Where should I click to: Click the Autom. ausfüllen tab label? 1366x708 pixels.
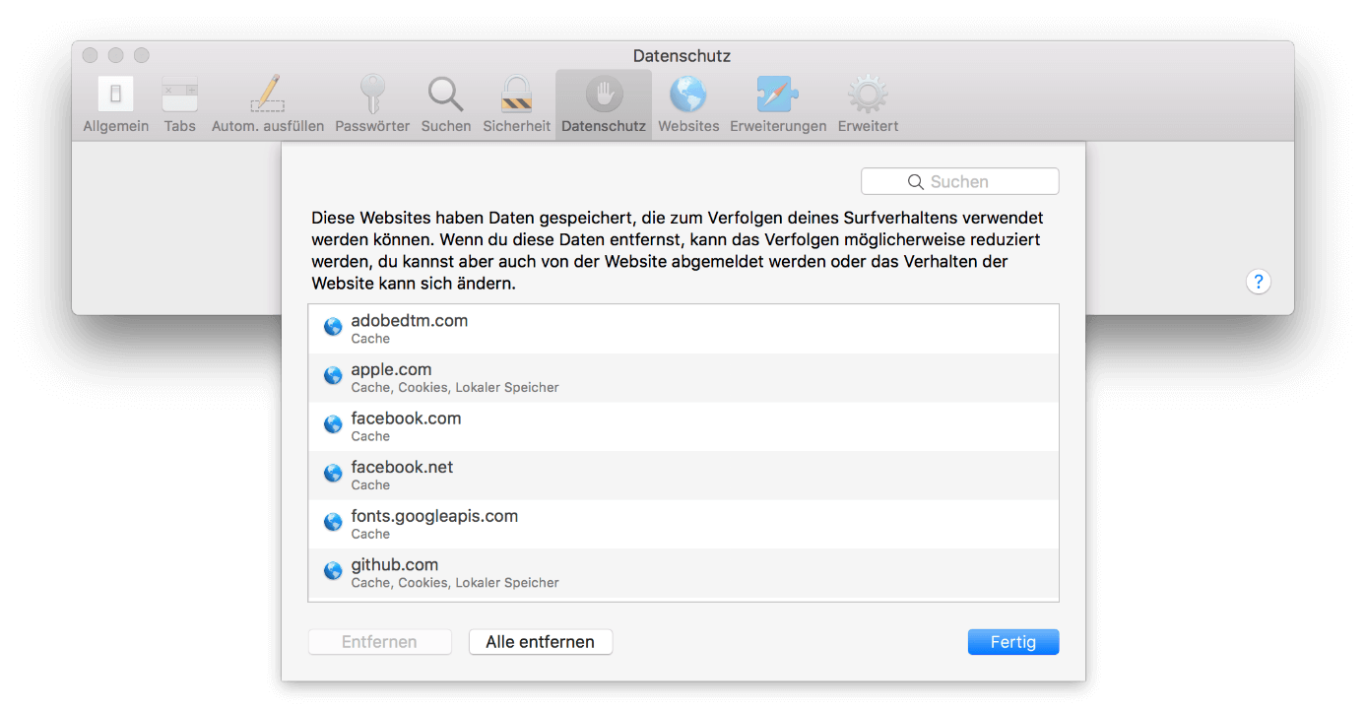coord(268,126)
